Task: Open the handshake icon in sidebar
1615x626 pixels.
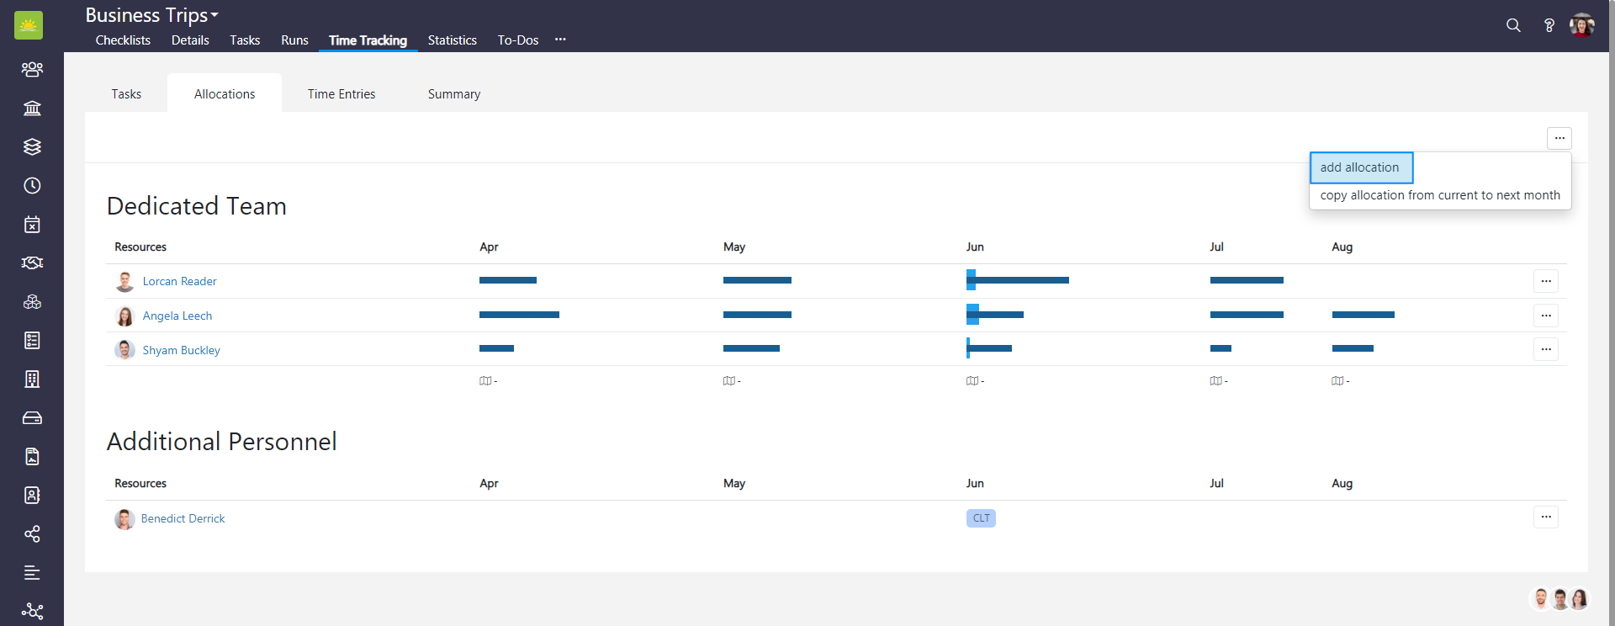Action: tap(32, 263)
